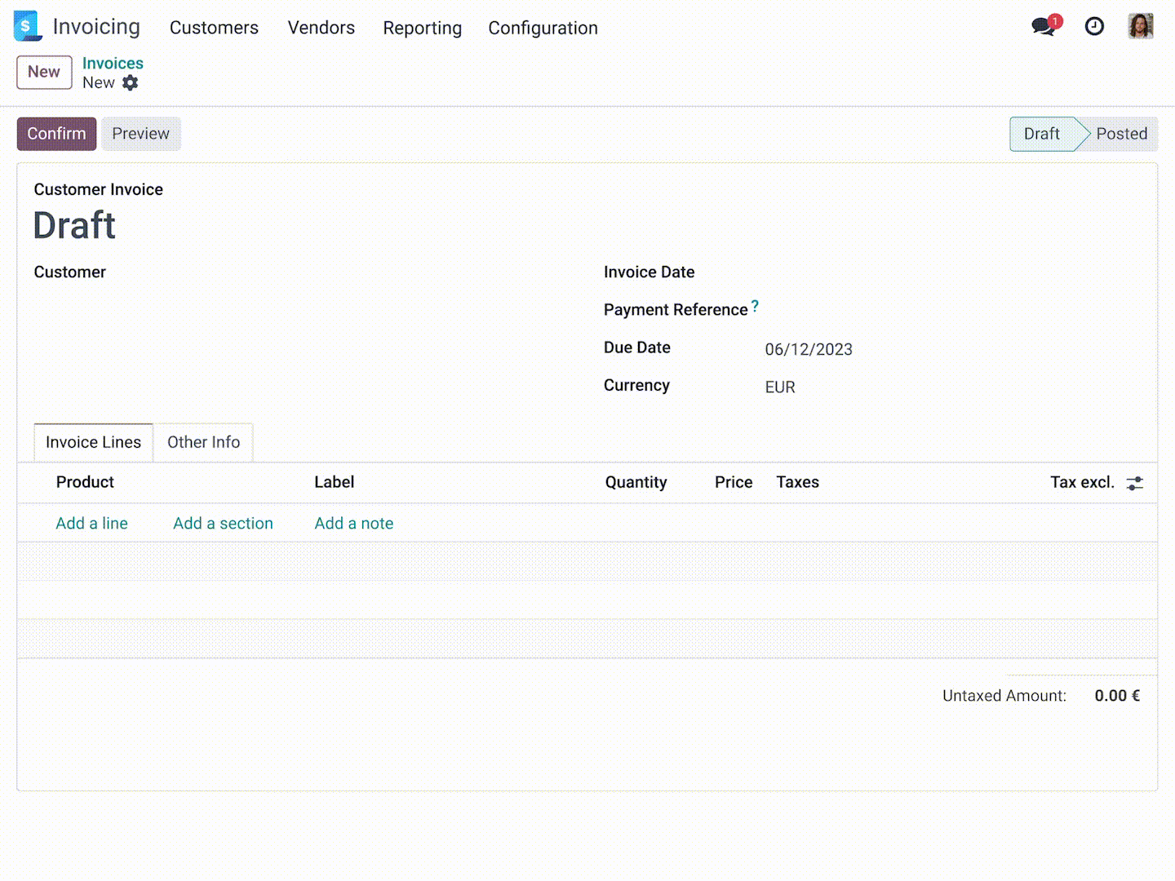The width and height of the screenshot is (1175, 881).
Task: Open the conversations chat bubble icon
Action: 1042,25
